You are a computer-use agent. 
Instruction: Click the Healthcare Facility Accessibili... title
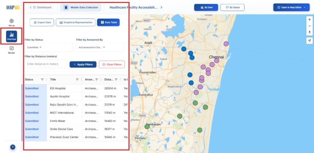click(133, 7)
